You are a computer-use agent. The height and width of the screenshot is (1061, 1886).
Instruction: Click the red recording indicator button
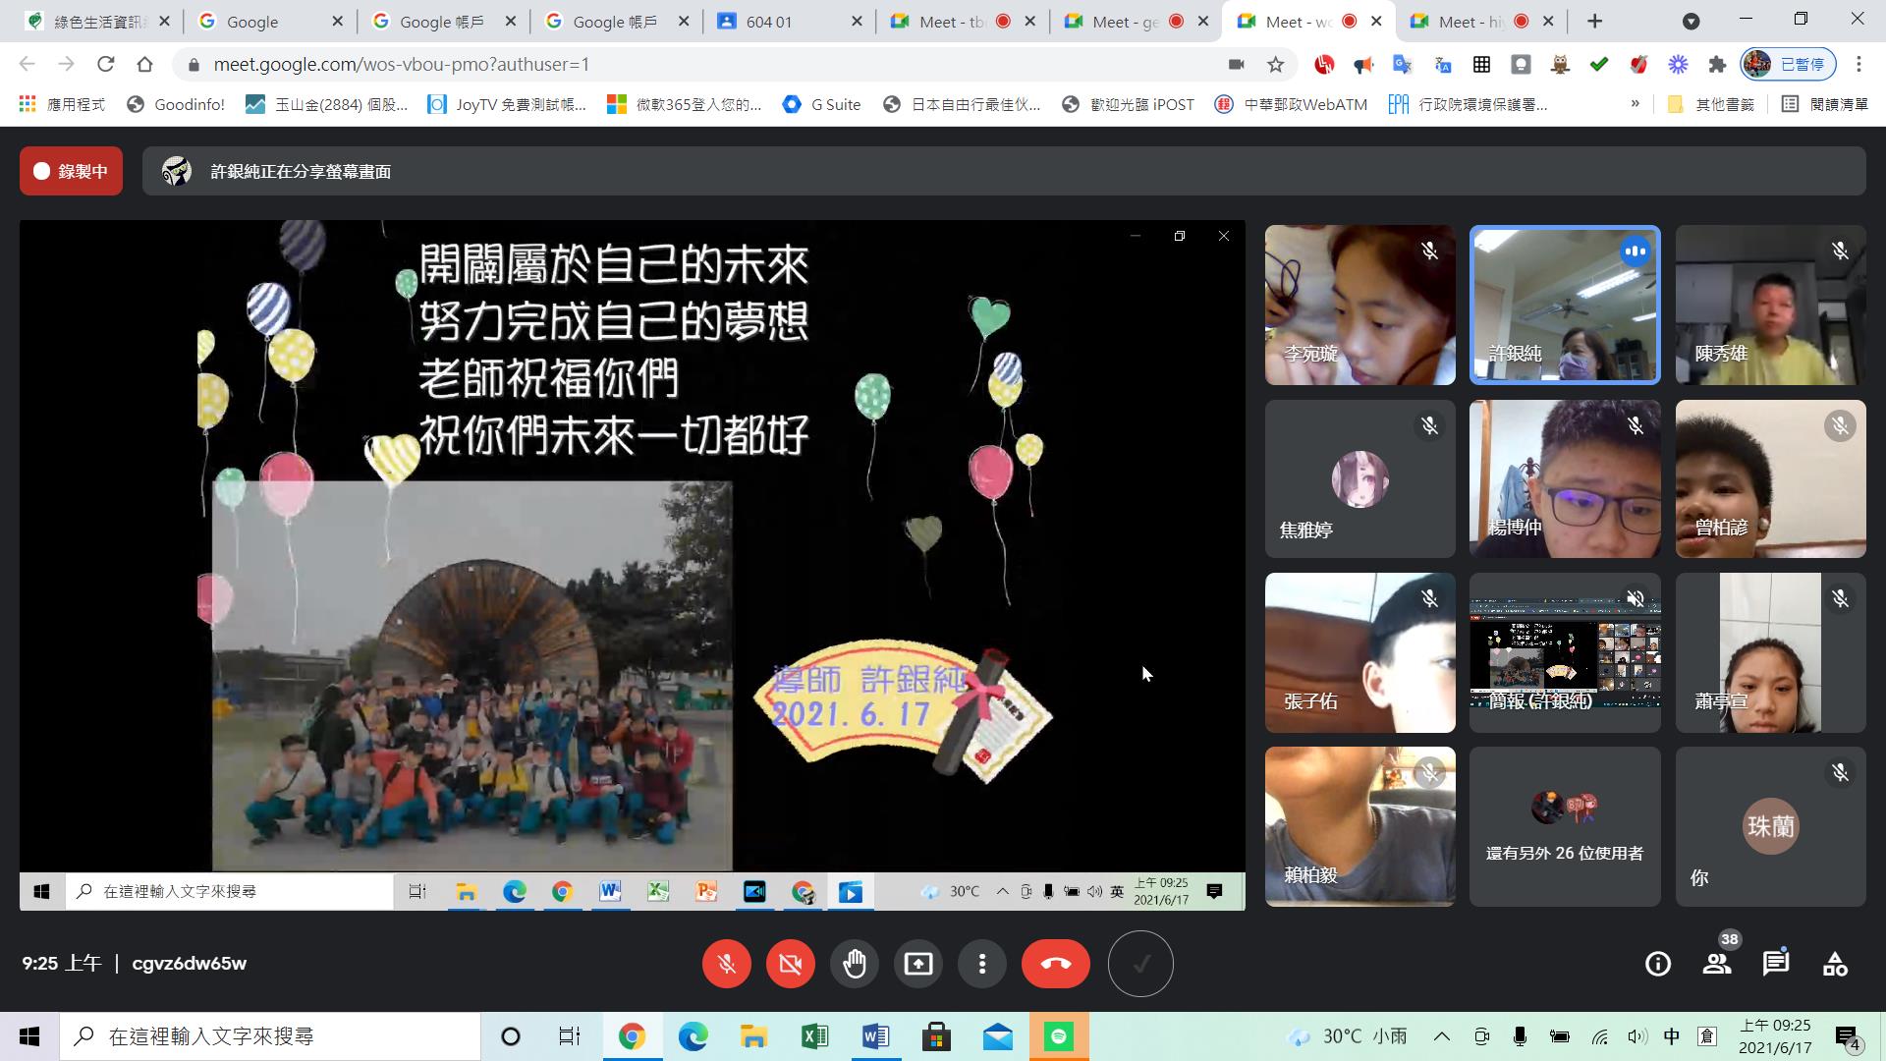coord(71,171)
